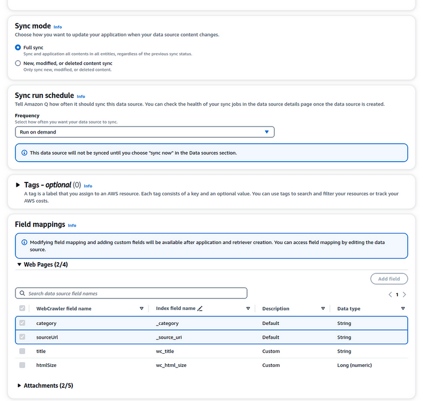Click the Add field button
The height and width of the screenshot is (401, 426).
tap(389, 279)
